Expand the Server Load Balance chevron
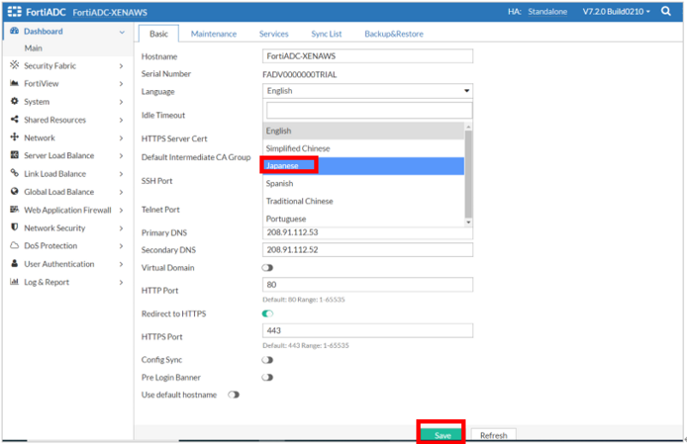 point(121,156)
